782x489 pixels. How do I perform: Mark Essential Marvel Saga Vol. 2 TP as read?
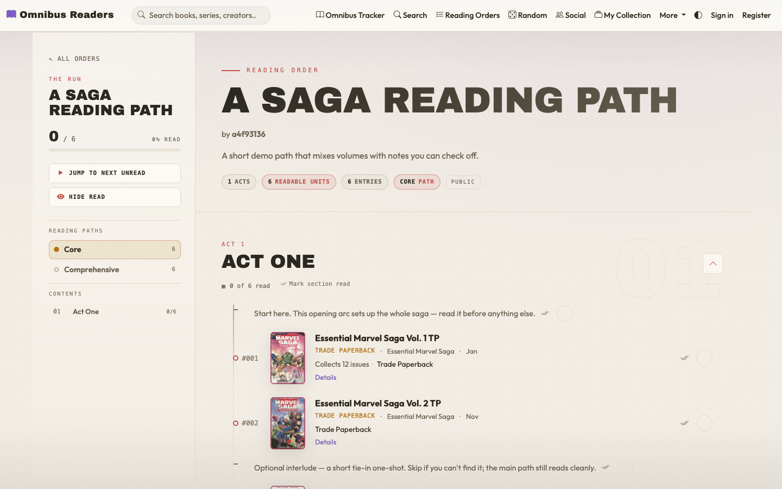pyautogui.click(x=704, y=423)
